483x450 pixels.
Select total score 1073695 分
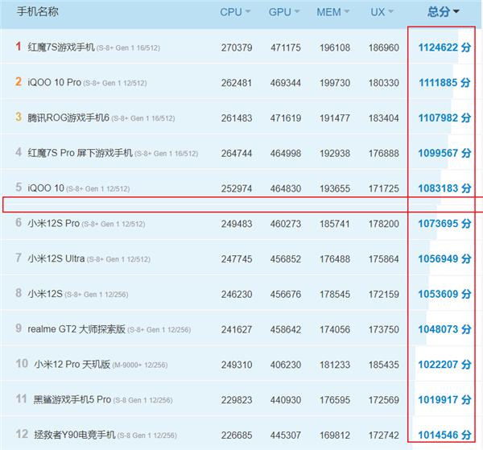coord(444,223)
